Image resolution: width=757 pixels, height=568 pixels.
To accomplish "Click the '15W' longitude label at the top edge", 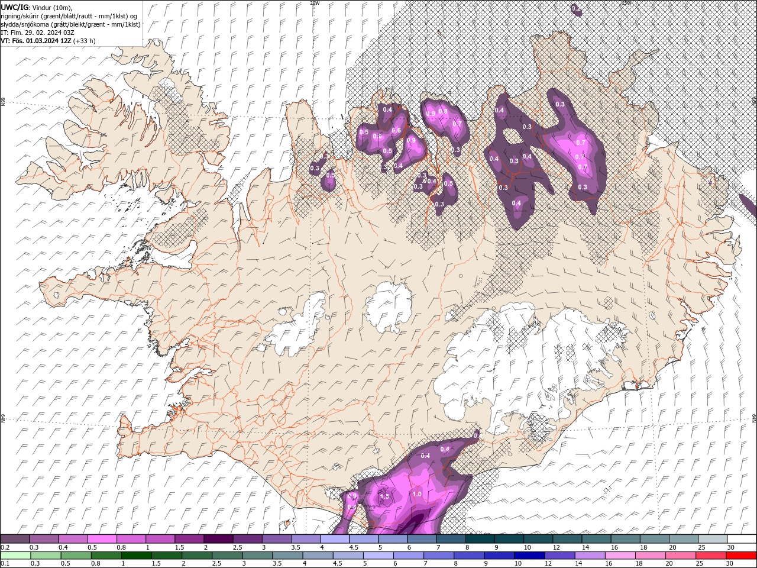I will tap(627, 3).
